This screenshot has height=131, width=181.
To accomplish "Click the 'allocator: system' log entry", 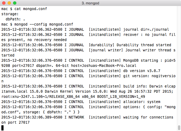I will click(x=142, y=102).
